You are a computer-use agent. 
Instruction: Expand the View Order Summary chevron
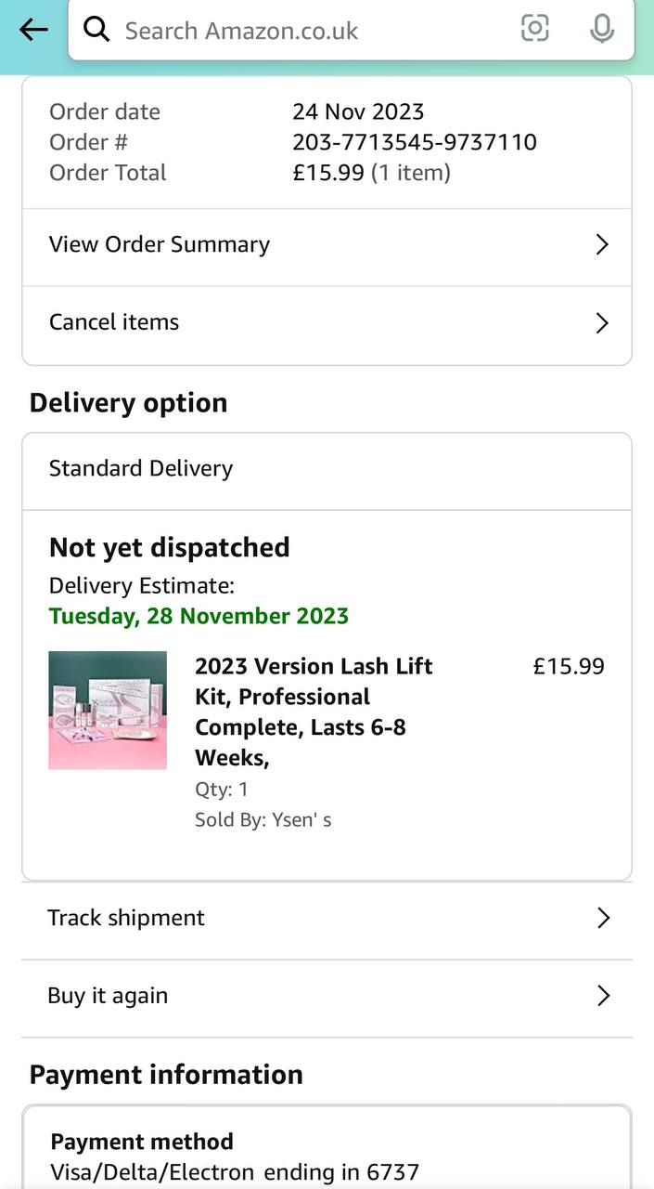coord(602,245)
